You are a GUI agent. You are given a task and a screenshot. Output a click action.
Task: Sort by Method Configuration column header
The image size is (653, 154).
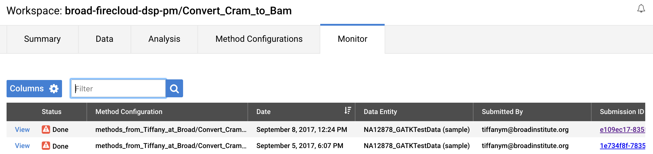(x=129, y=112)
